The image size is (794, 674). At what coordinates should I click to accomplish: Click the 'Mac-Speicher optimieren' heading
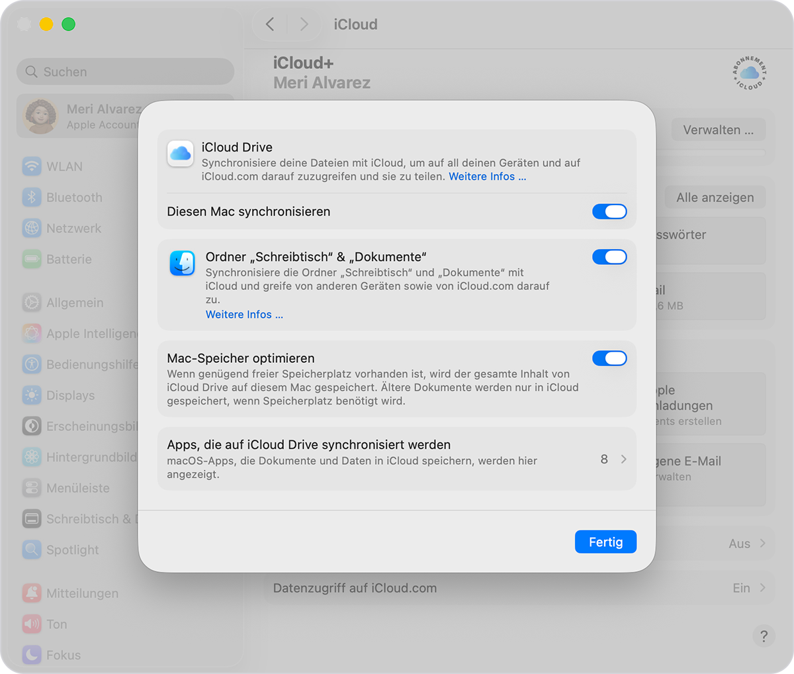pos(241,358)
